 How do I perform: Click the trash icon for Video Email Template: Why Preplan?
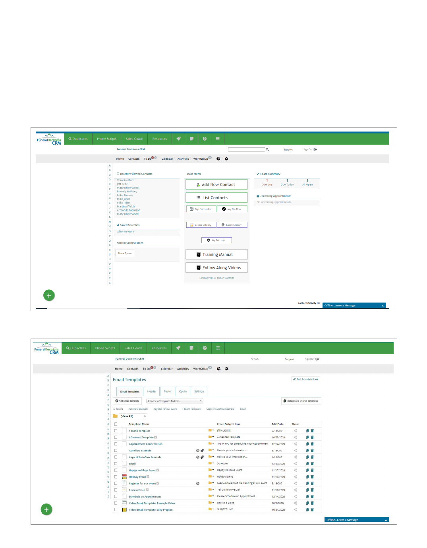click(312, 509)
